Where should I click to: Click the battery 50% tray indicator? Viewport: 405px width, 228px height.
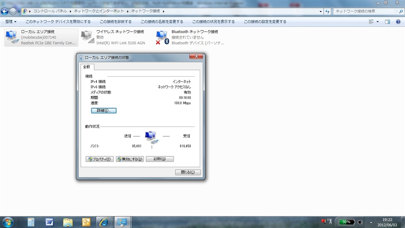point(346,222)
